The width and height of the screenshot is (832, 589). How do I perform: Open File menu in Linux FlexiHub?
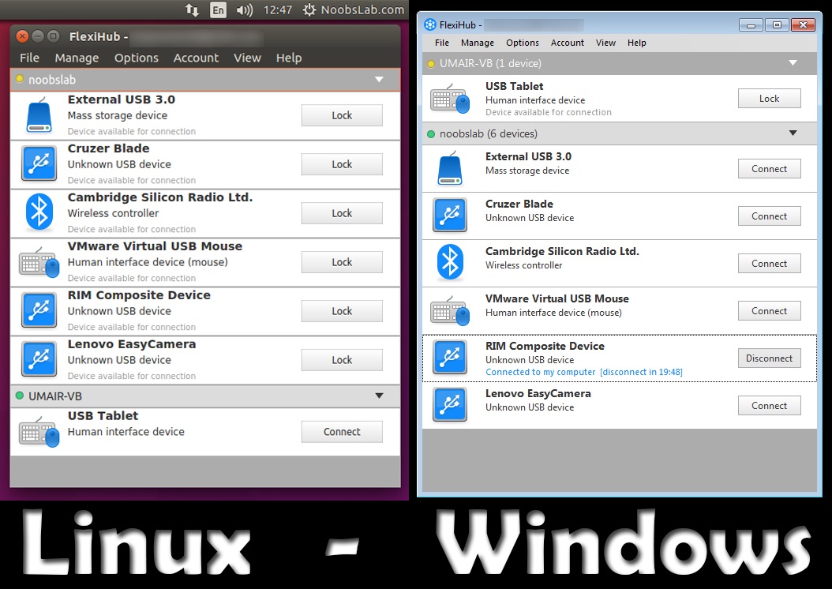coord(29,58)
